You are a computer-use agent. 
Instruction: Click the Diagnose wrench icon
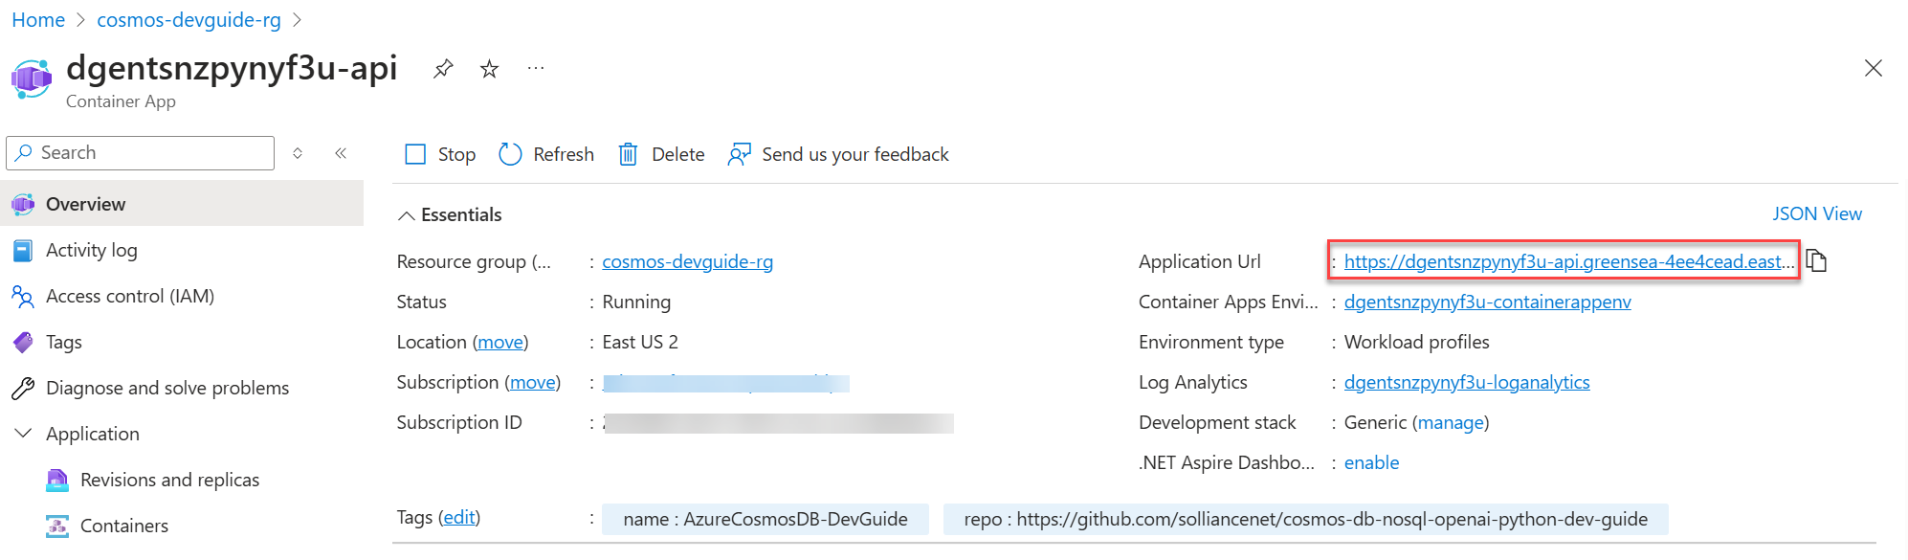(23, 388)
